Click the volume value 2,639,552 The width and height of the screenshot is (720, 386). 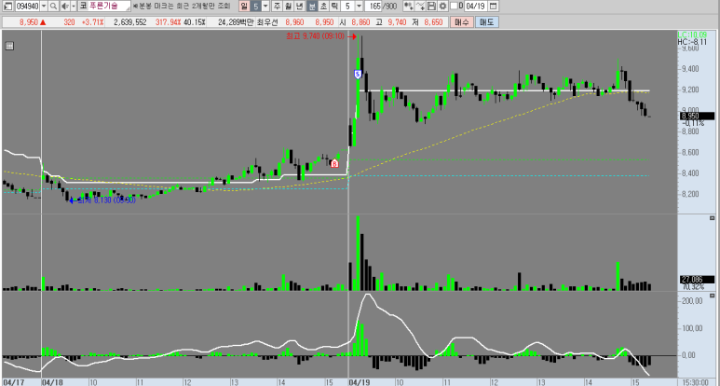(130, 22)
